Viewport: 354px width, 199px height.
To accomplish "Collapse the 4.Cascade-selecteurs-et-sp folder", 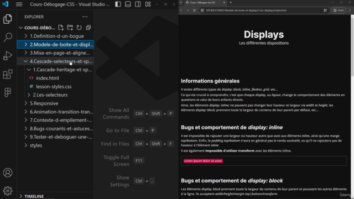I will coord(55,61).
